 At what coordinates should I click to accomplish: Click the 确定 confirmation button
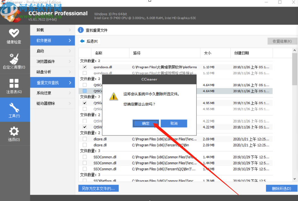145,123
